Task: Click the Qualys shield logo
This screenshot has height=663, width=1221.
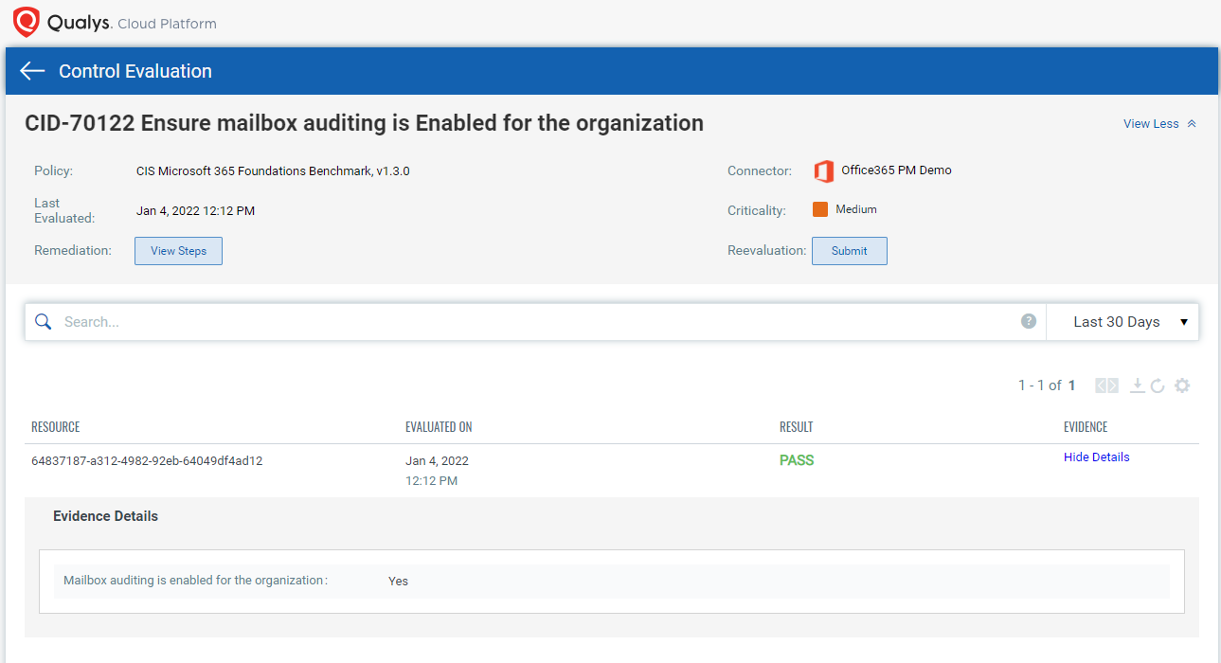Action: 27,22
